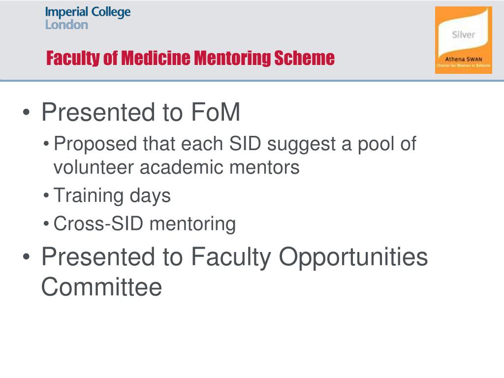Image resolution: width=504 pixels, height=378 pixels.
Task: Select the Faculty of Medicine Mentoring Scheme title
Action: (190, 58)
